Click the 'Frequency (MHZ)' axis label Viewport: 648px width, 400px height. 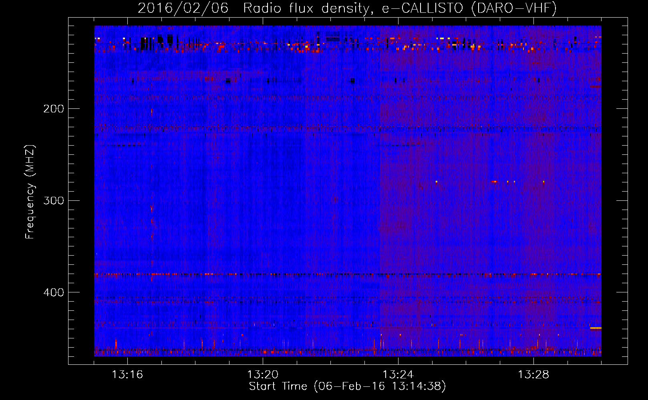(30, 192)
